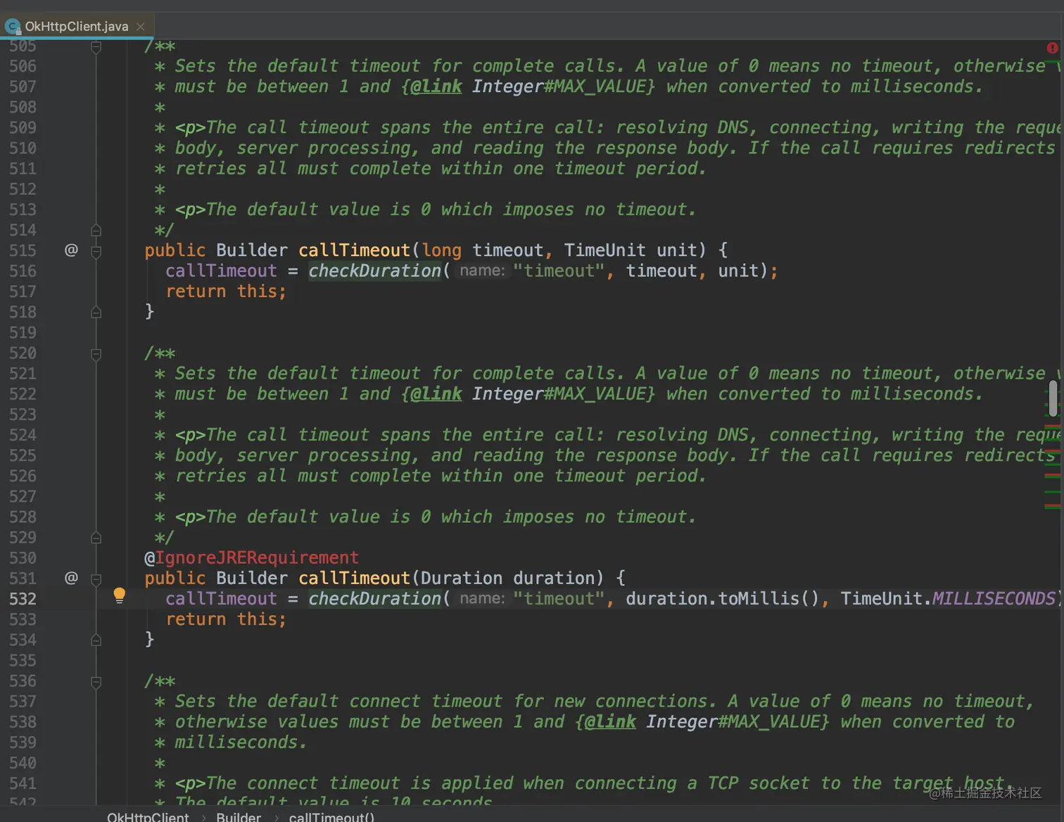The height and width of the screenshot is (822, 1064).
Task: Click the name: parameter hint on line 516
Action: tap(482, 271)
